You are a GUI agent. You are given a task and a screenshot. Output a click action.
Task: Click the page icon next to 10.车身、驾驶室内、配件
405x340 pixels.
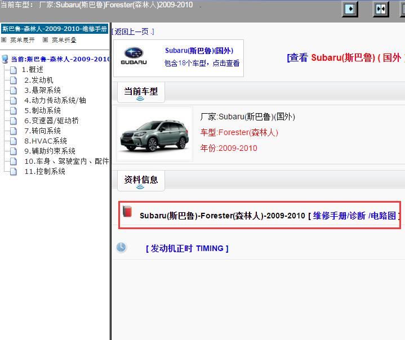point(14,162)
